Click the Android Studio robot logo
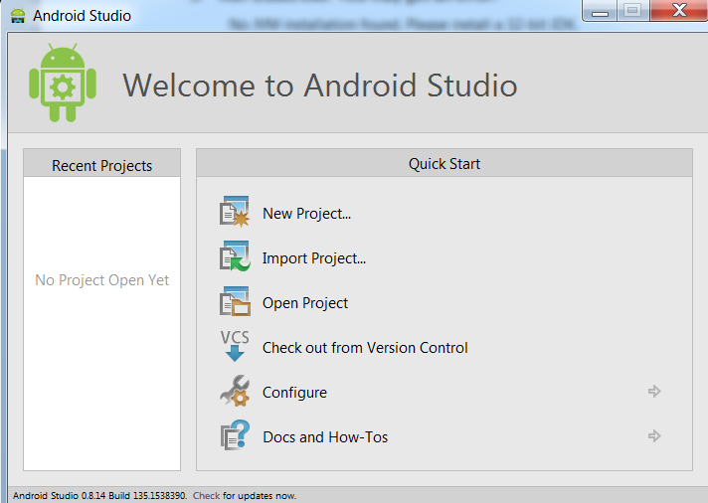The height and width of the screenshot is (503, 708). pyautogui.click(x=63, y=83)
